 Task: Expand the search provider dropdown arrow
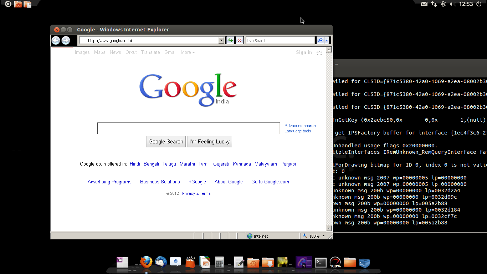(x=326, y=41)
